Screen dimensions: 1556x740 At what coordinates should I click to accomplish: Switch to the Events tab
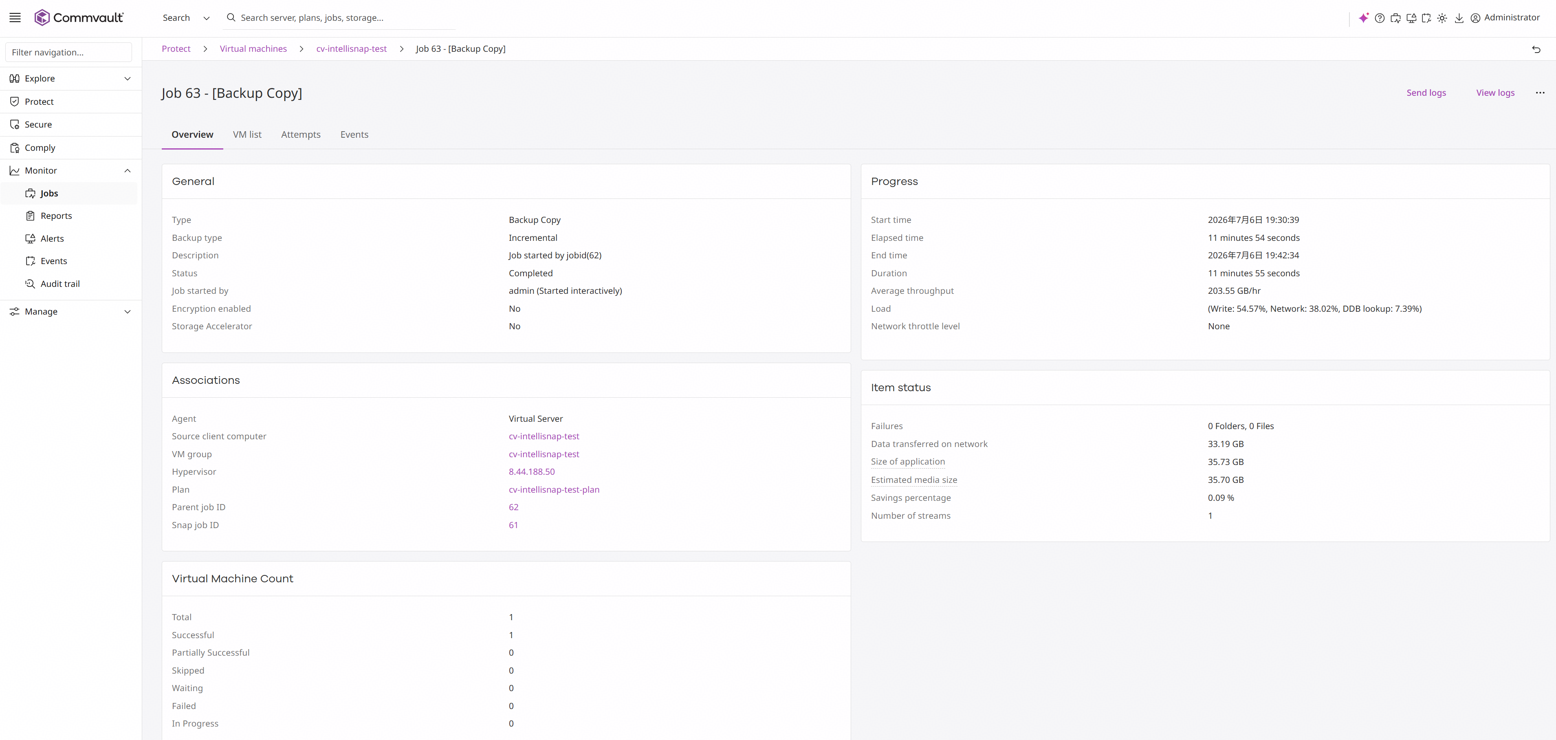tap(354, 135)
